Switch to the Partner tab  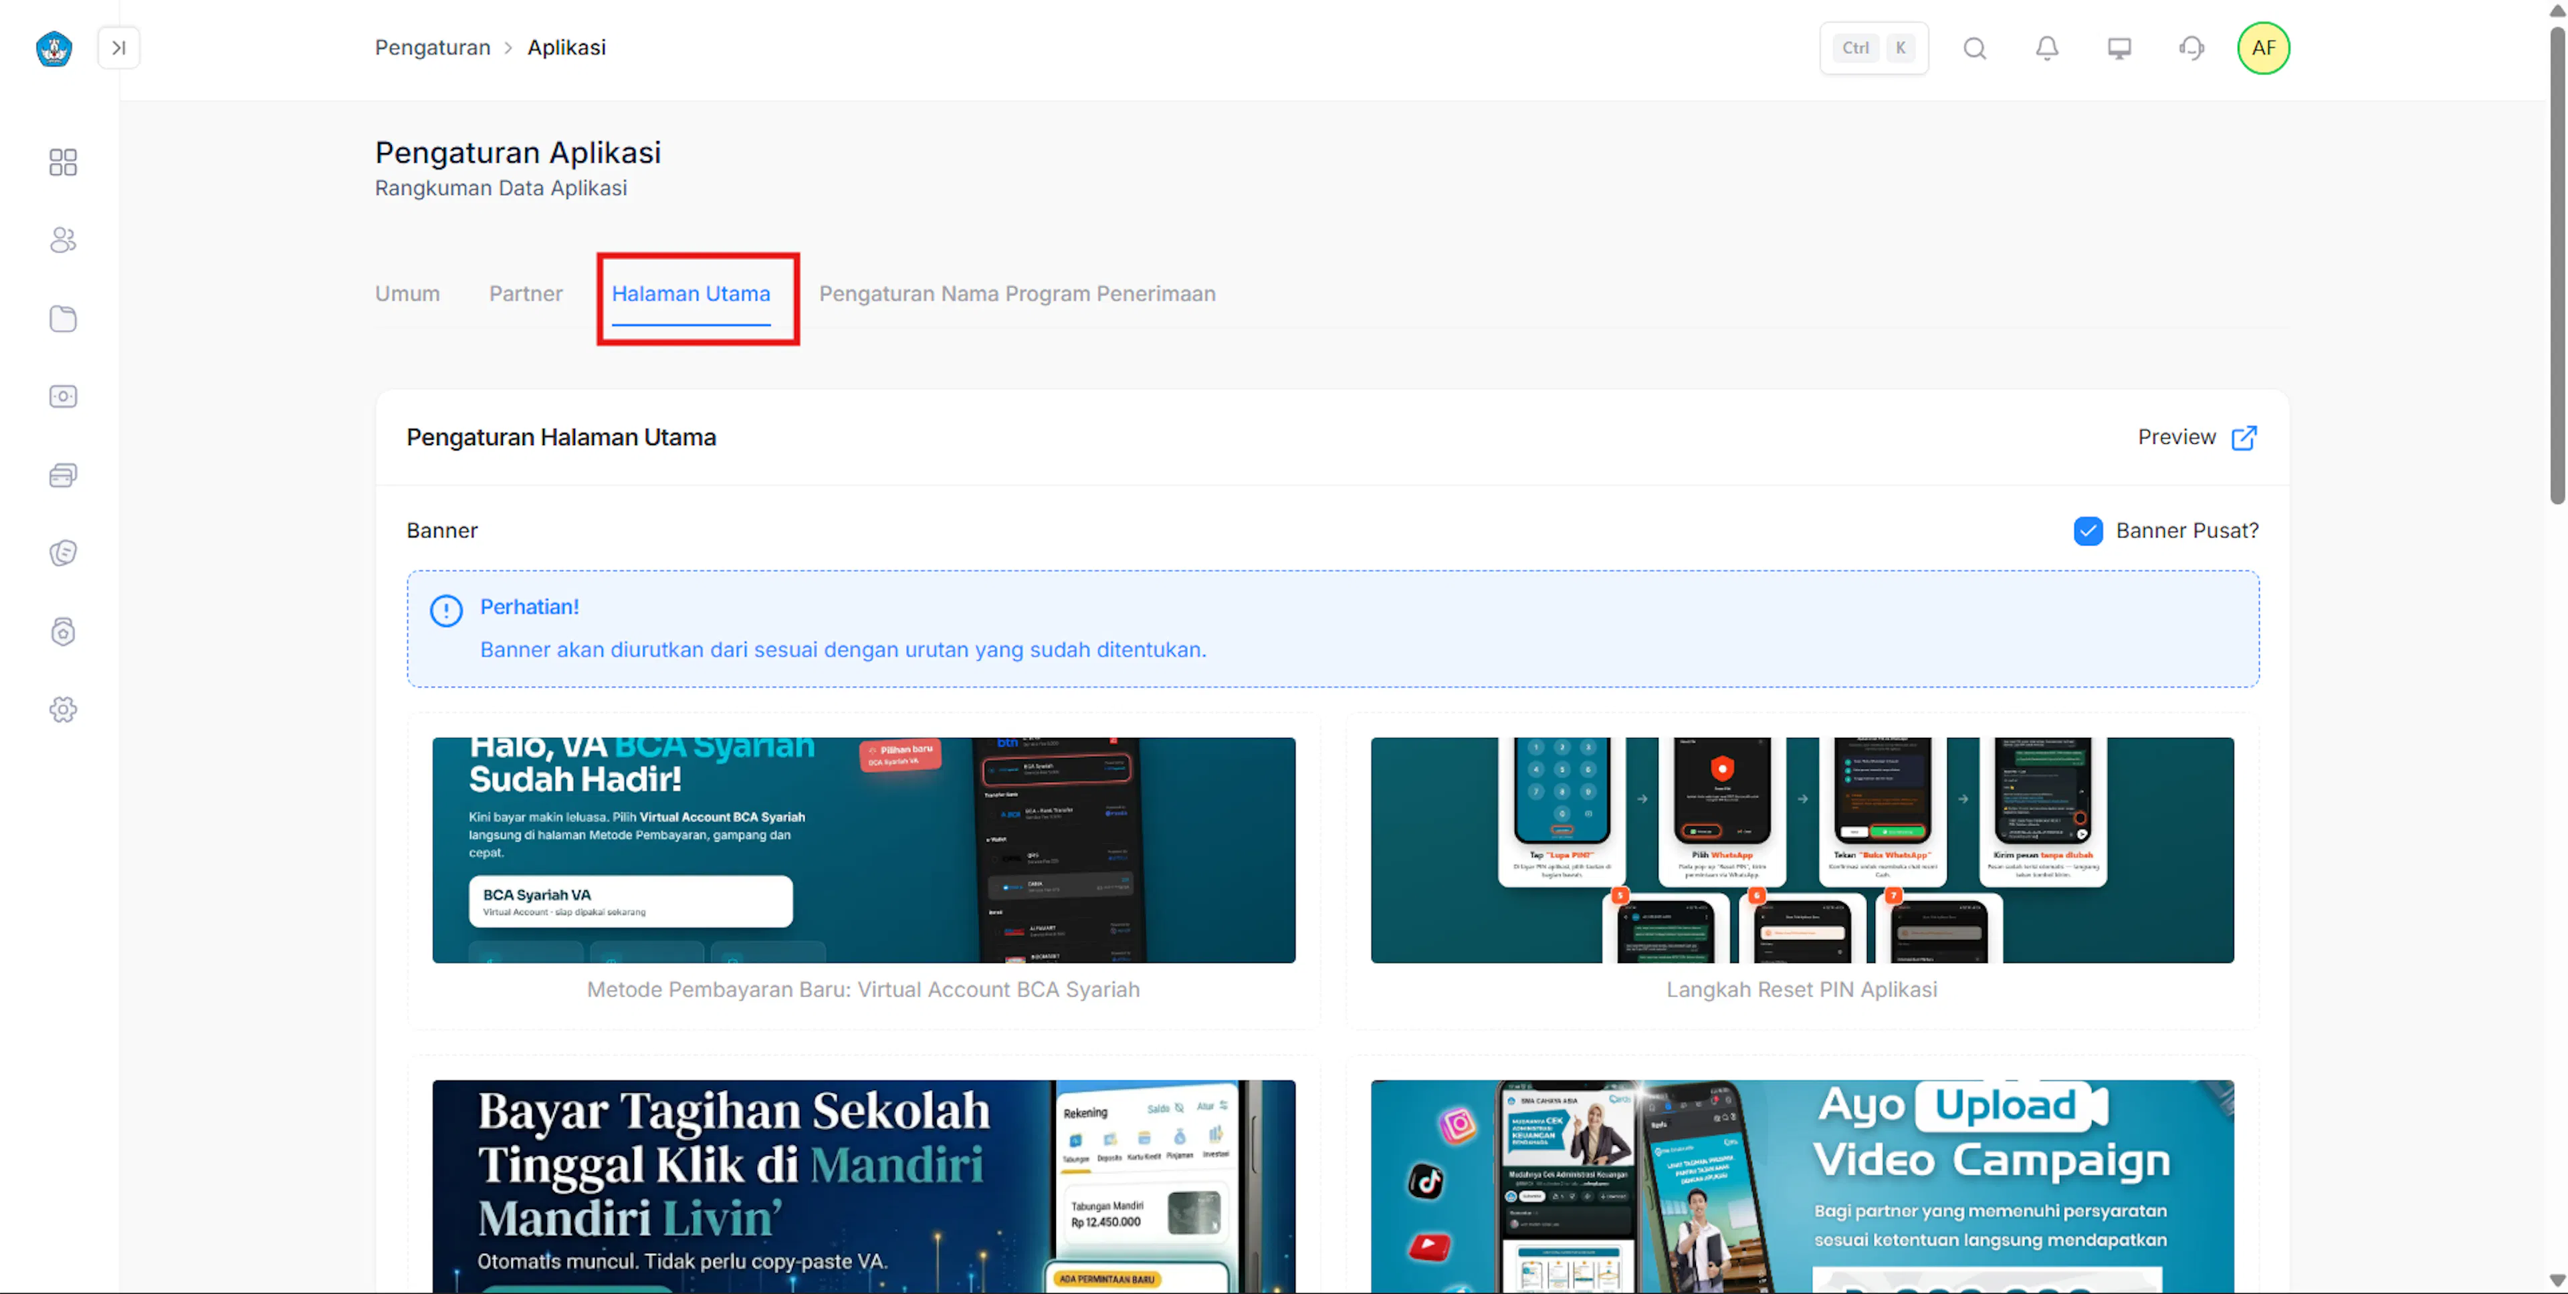526,294
